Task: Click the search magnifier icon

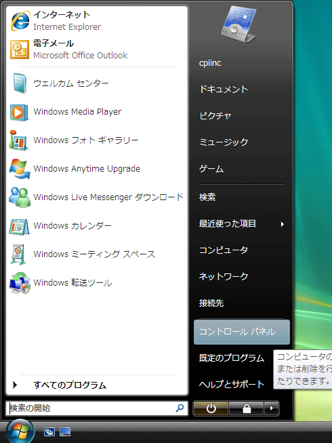Action: pyautogui.click(x=180, y=408)
